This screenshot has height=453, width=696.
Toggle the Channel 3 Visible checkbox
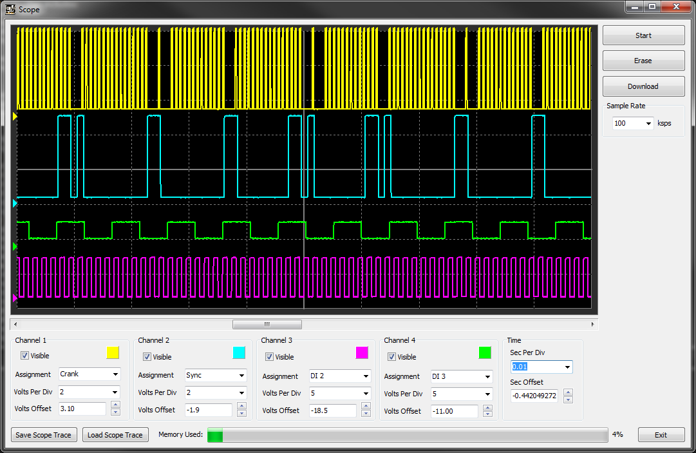[x=270, y=357]
